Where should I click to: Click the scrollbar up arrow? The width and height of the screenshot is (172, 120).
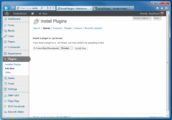167,13
